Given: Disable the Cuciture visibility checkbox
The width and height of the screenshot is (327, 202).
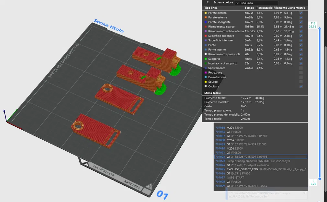Looking at the screenshot, I should [x=300, y=86].
